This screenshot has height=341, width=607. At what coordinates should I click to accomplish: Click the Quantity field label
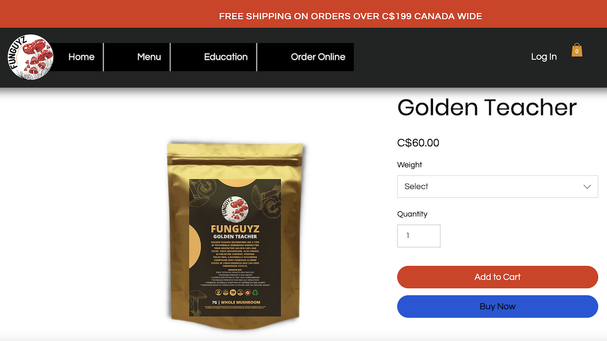point(412,214)
